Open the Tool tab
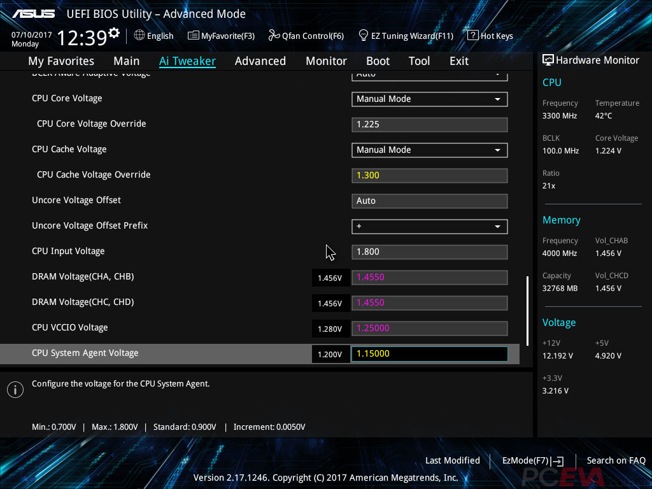The width and height of the screenshot is (652, 489). (419, 61)
